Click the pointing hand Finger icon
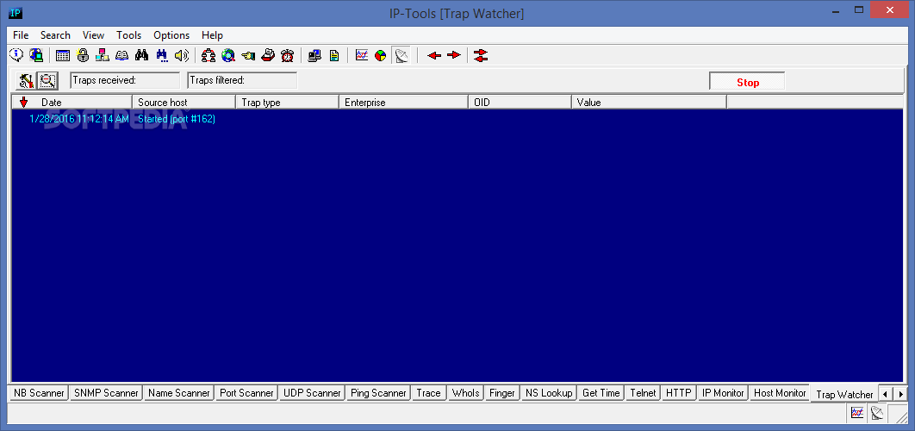Image resolution: width=915 pixels, height=431 pixels. pos(248,55)
